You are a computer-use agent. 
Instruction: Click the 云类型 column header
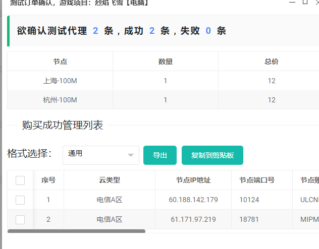[x=110, y=180]
